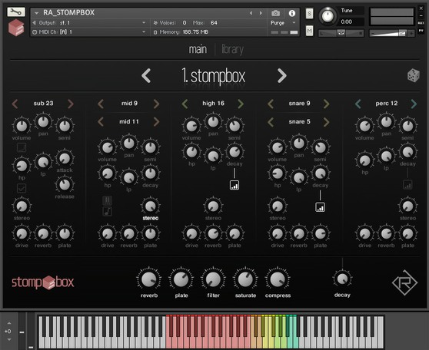Image resolution: width=429 pixels, height=350 pixels.
Task: Click the sub 23 sample label
Action: click(43, 104)
